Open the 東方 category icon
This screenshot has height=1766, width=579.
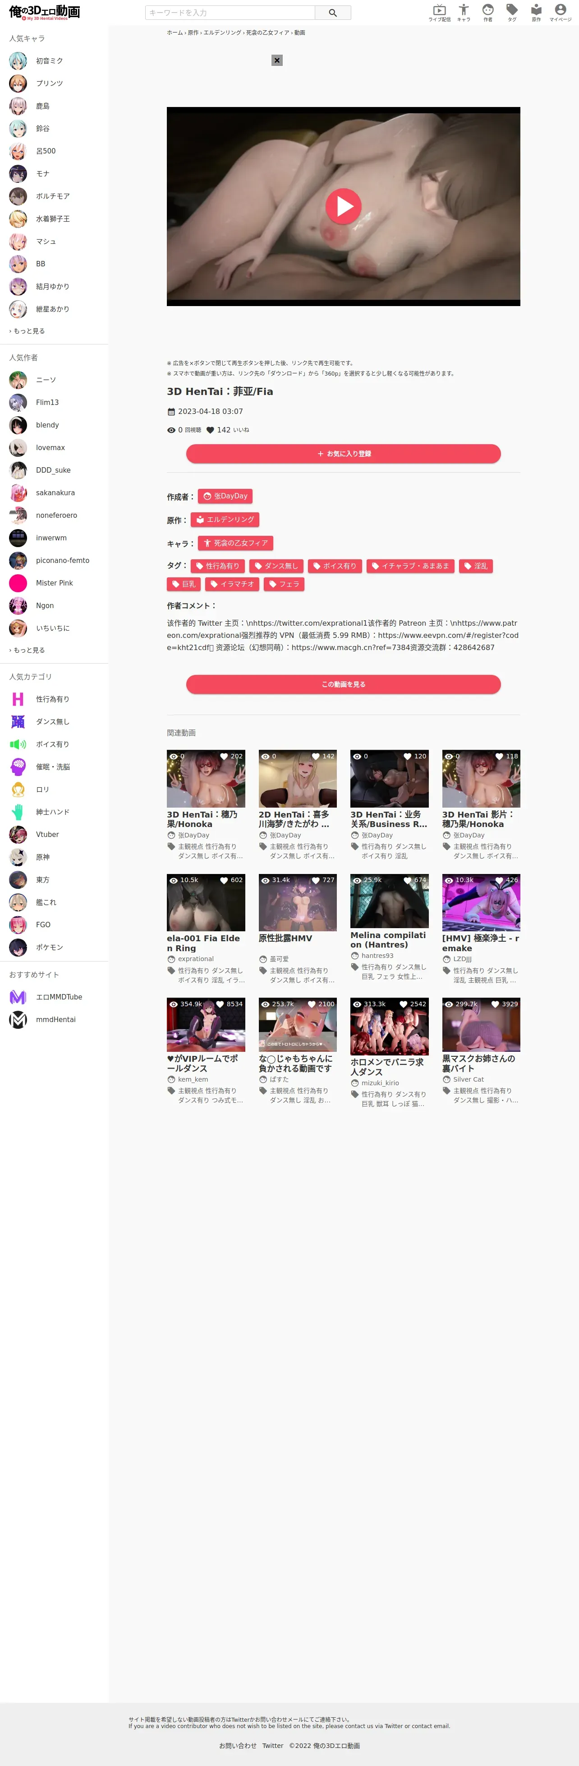tap(18, 879)
